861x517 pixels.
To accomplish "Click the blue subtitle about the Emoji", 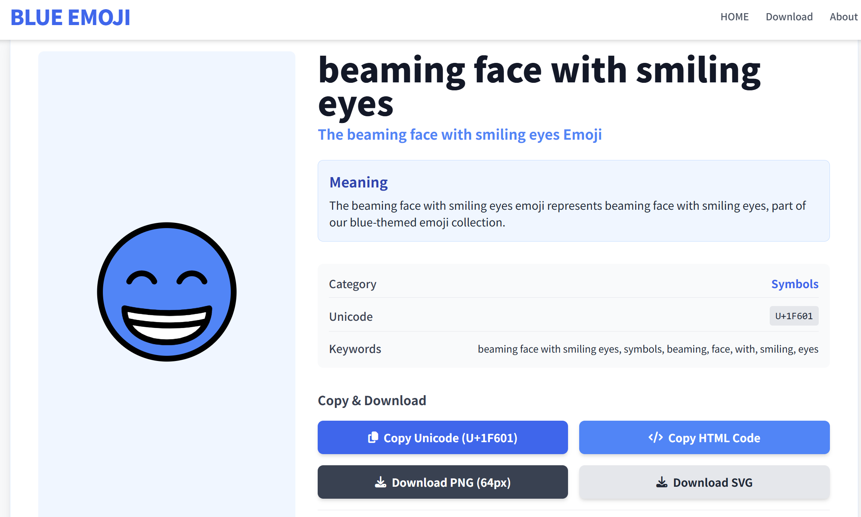I will [x=460, y=135].
